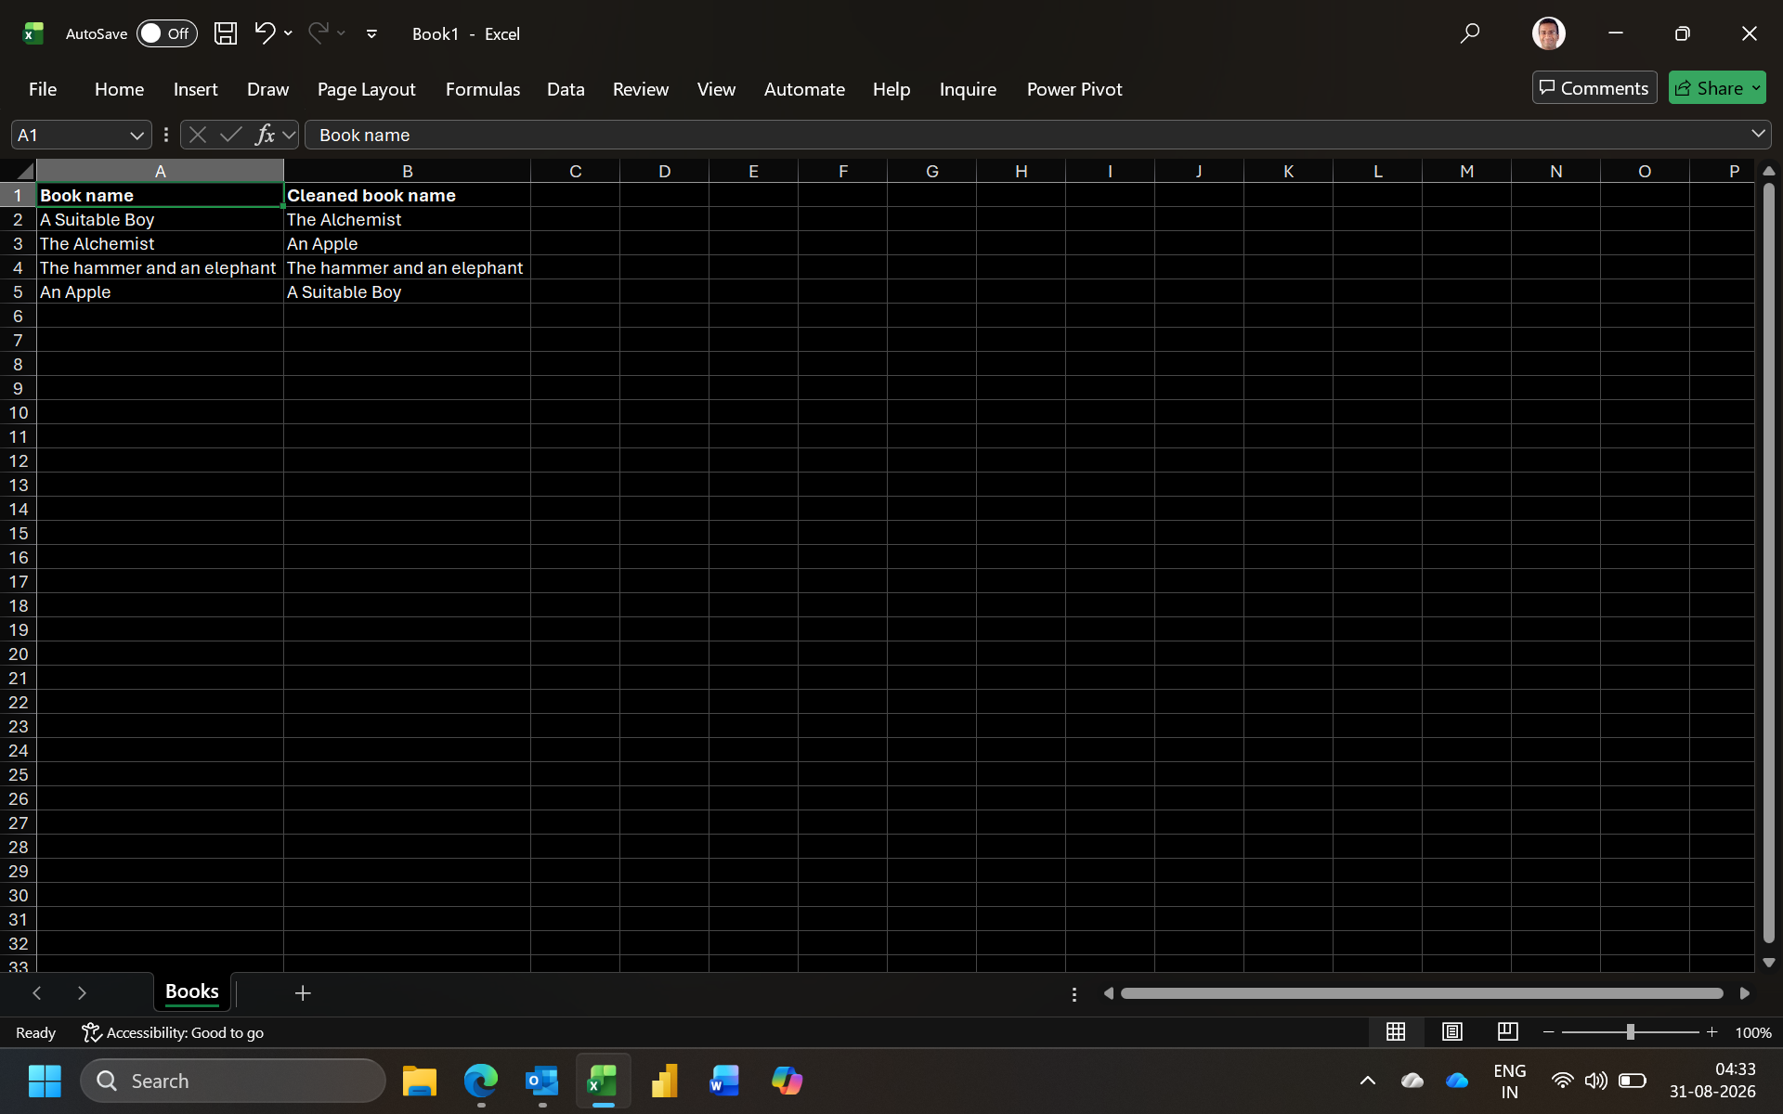Expand the formula bar chevron
1783x1114 pixels.
[1758, 134]
